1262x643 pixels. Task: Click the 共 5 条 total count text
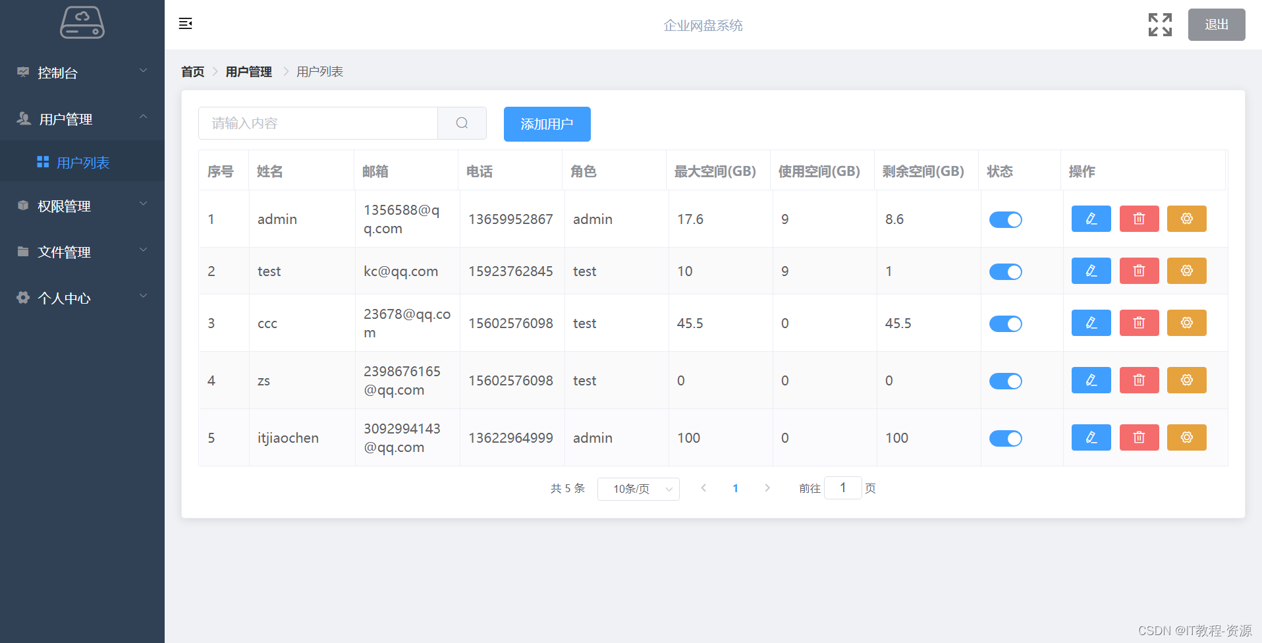(568, 488)
